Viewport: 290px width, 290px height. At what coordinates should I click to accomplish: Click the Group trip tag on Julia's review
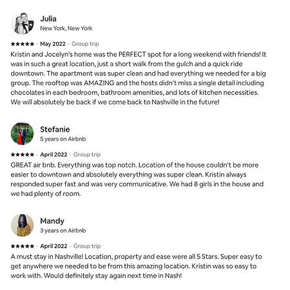click(85, 44)
